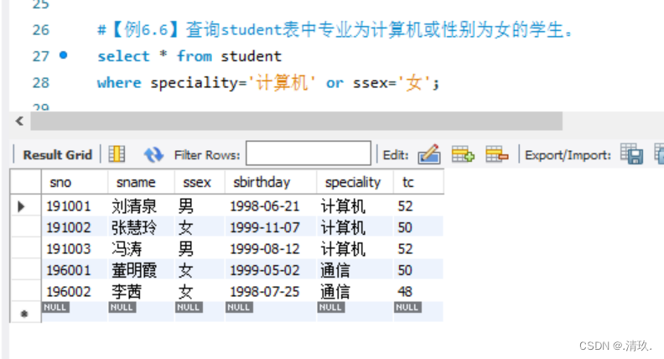
Task: Click the name 董明霞
Action: [x=134, y=270]
